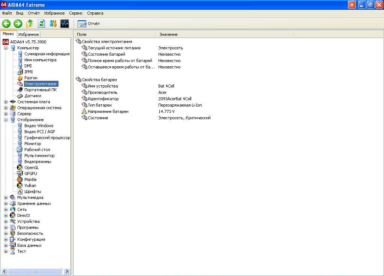Click the Мультимедиа speaker icon
Screen dimensions: 384x276
click(13, 197)
